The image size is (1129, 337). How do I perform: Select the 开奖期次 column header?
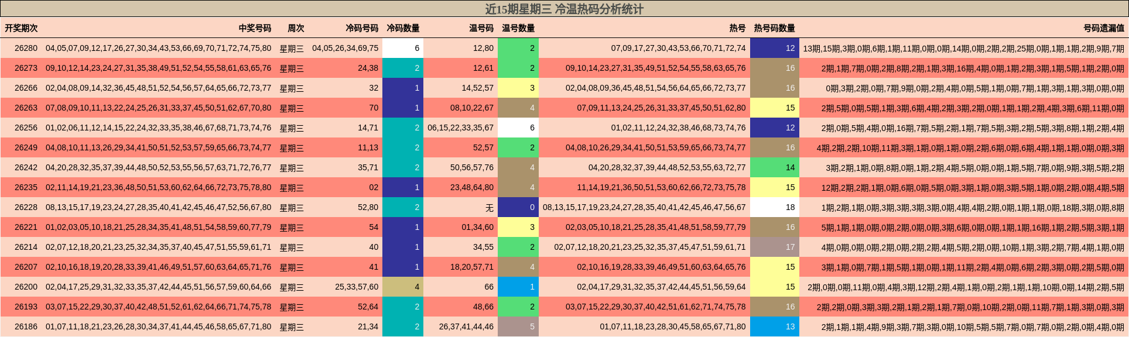coord(21,28)
